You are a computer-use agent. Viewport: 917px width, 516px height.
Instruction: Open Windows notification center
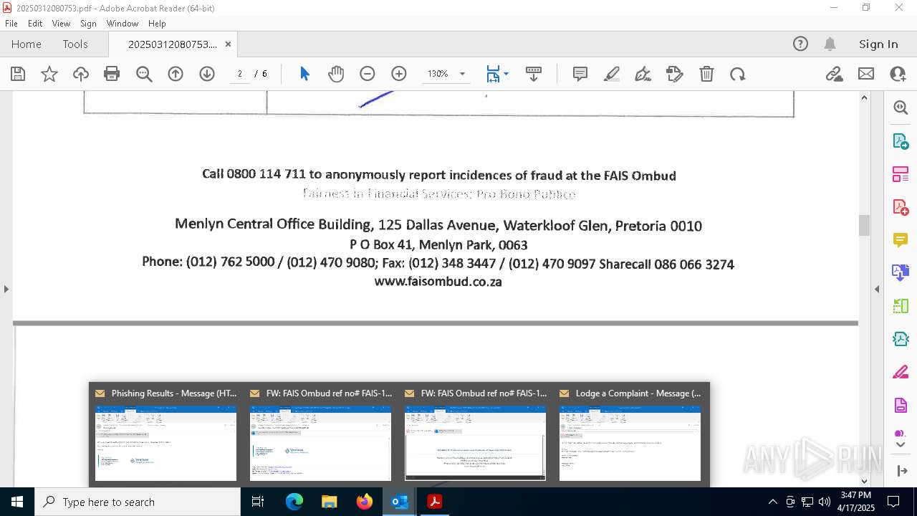(893, 502)
